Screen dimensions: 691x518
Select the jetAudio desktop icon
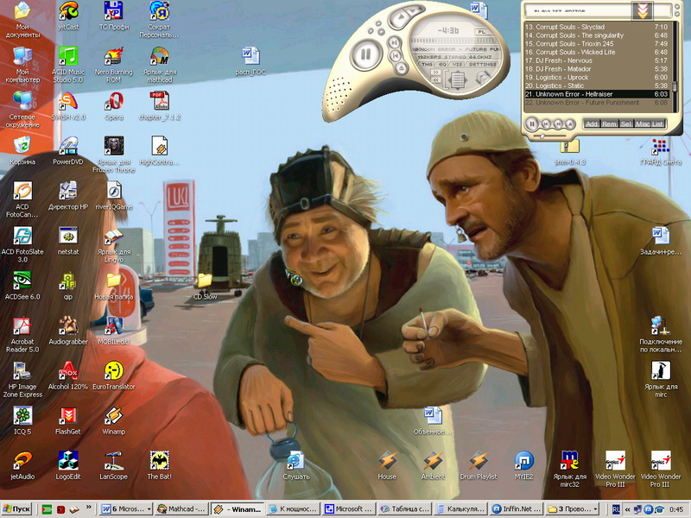tap(22, 465)
